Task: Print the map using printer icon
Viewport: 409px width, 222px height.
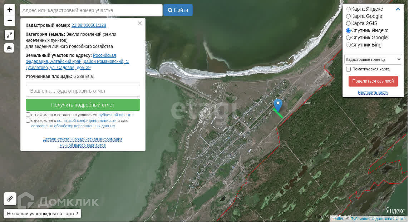Action: (9, 48)
